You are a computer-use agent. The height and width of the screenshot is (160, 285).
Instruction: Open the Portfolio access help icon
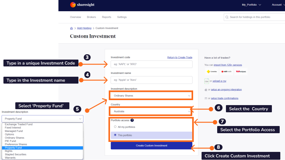coord(132,120)
